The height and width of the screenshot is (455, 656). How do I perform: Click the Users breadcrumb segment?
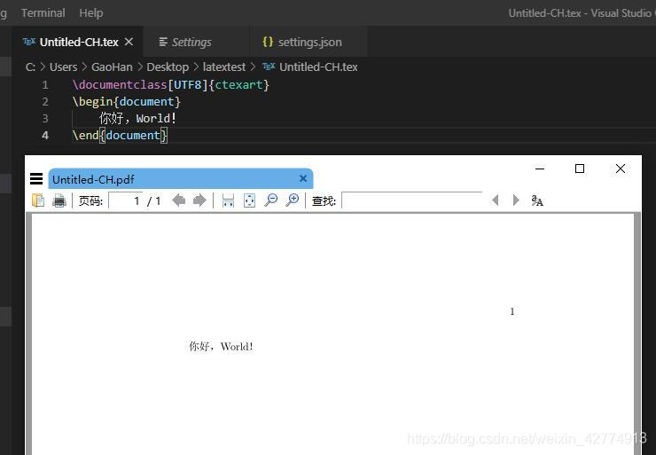tap(63, 67)
